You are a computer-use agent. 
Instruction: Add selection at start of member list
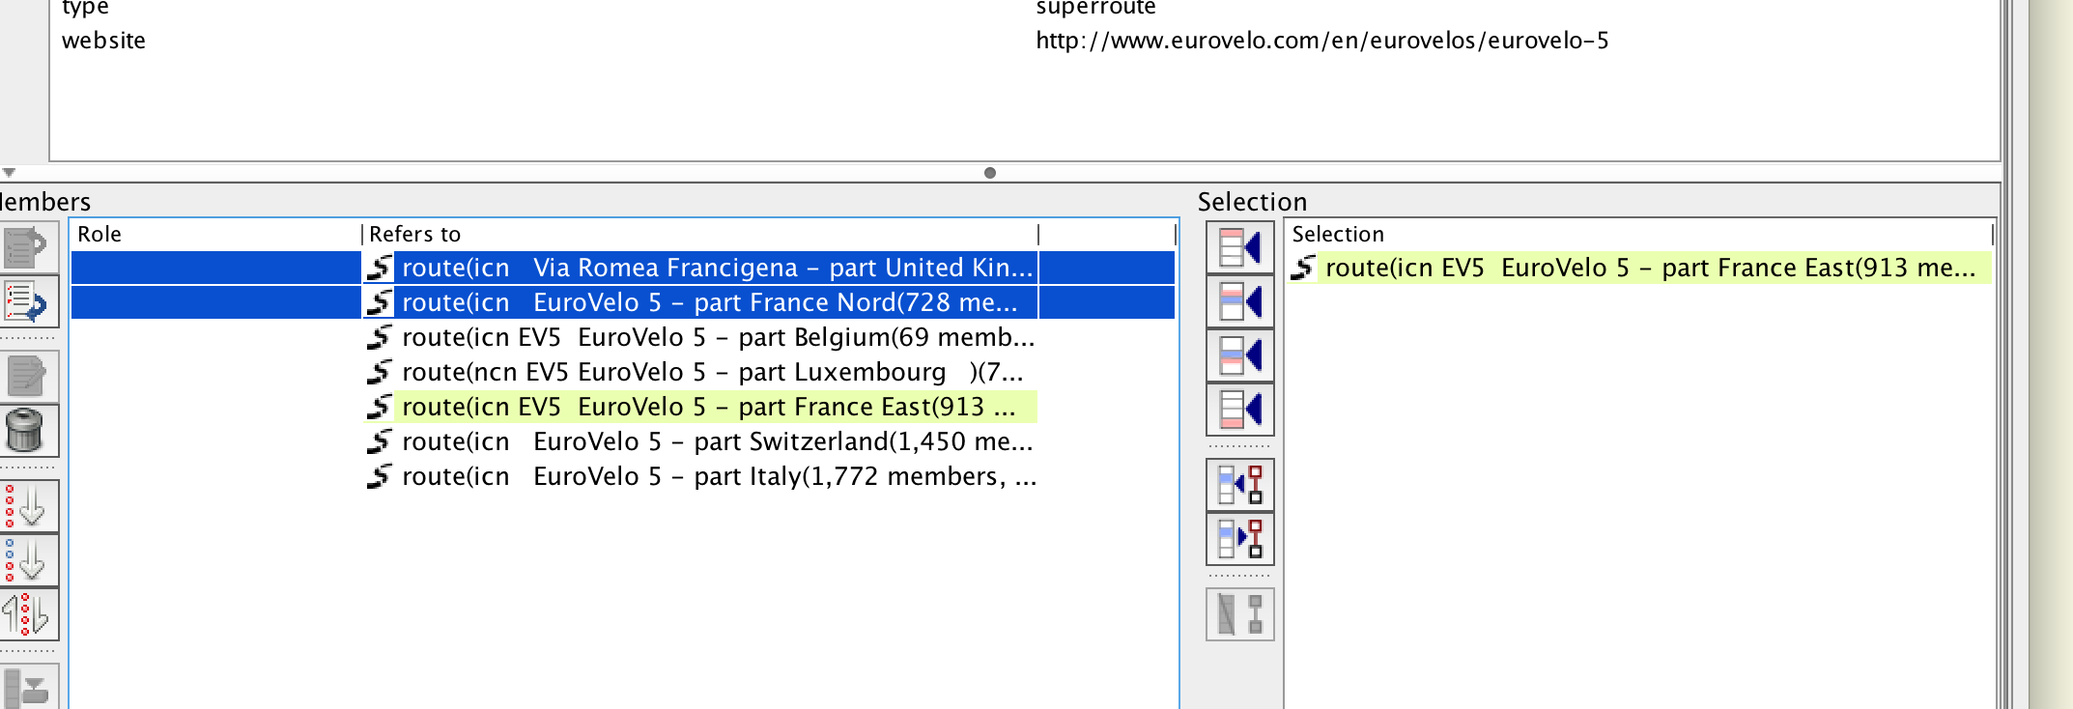pos(1240,247)
